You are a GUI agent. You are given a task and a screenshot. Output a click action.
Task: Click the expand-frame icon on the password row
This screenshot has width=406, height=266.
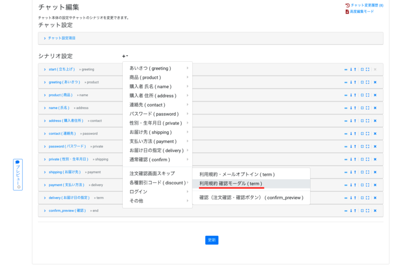click(367, 146)
